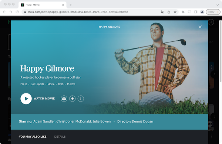Select the Hulu | Movie browser tab
The width and height of the screenshot is (222, 144).
point(43,5)
